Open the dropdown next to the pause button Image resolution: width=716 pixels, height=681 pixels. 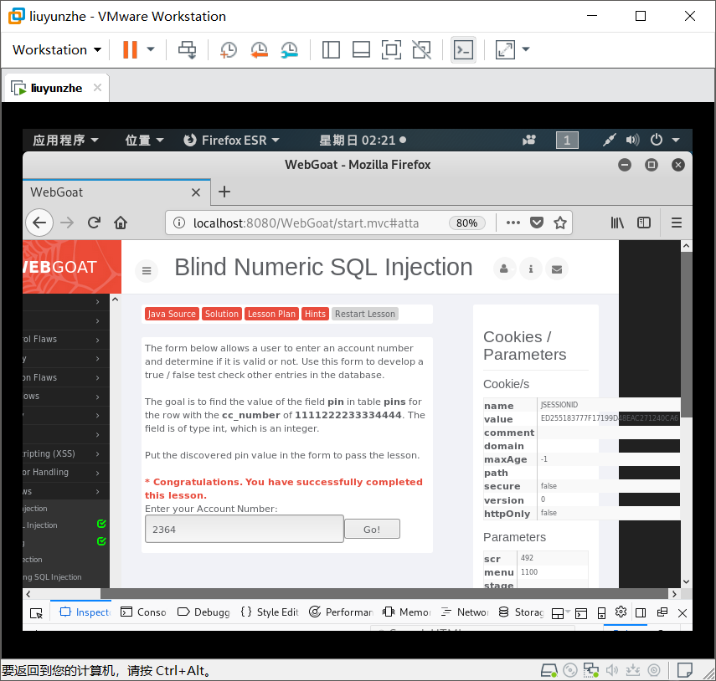(x=151, y=49)
